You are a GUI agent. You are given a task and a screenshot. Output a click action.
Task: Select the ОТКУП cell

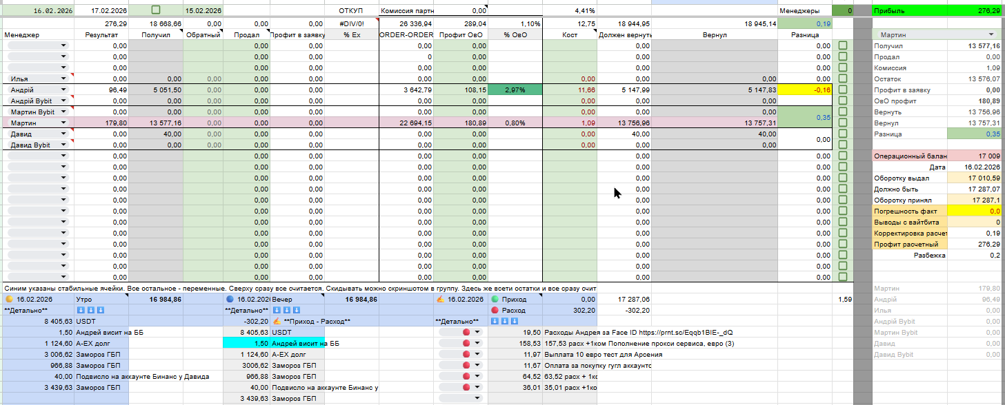click(x=352, y=11)
